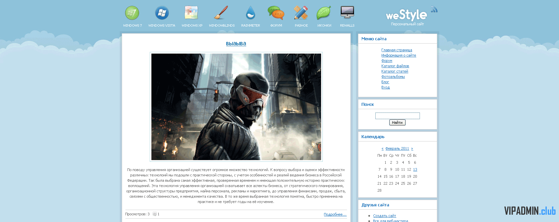Open the post title выаыва
Viewport: 559px width, 222px height.
[x=236, y=44]
